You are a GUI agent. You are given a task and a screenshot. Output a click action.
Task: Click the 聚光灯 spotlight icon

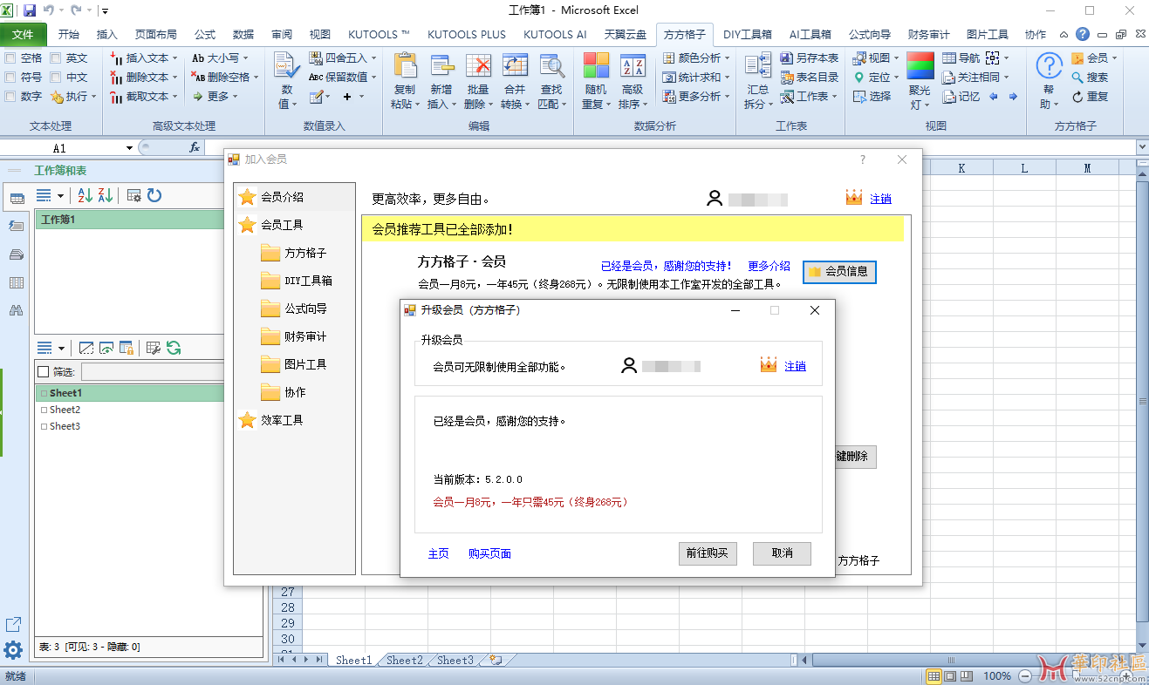click(920, 66)
